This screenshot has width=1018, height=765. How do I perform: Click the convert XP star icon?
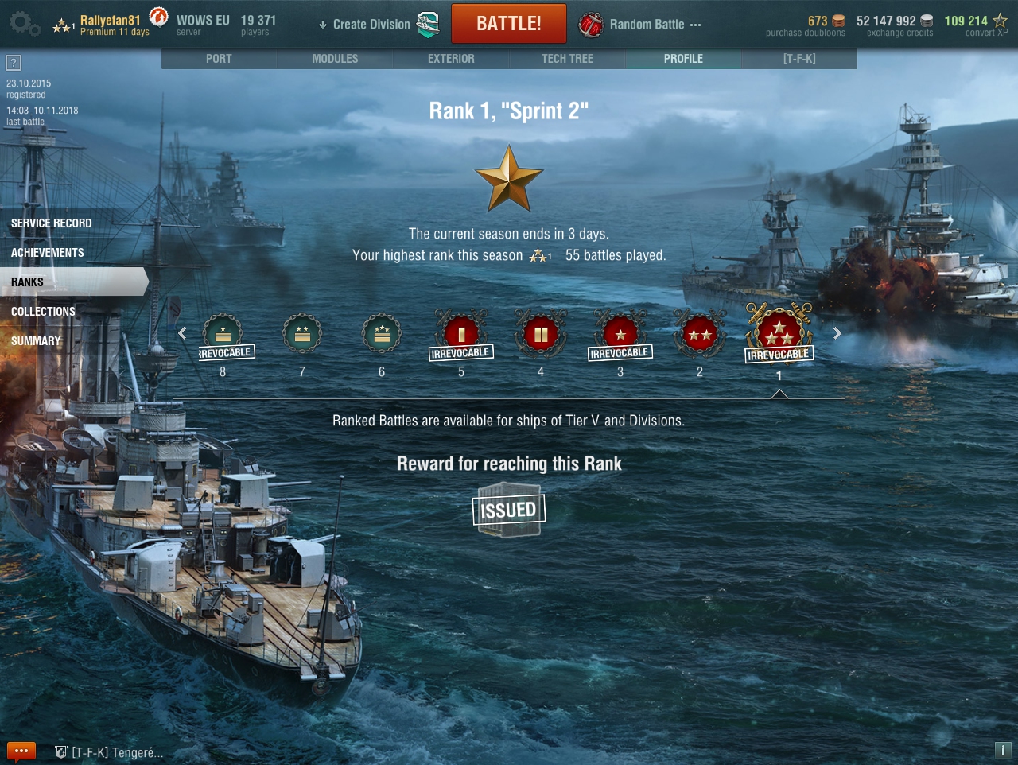point(1000,21)
